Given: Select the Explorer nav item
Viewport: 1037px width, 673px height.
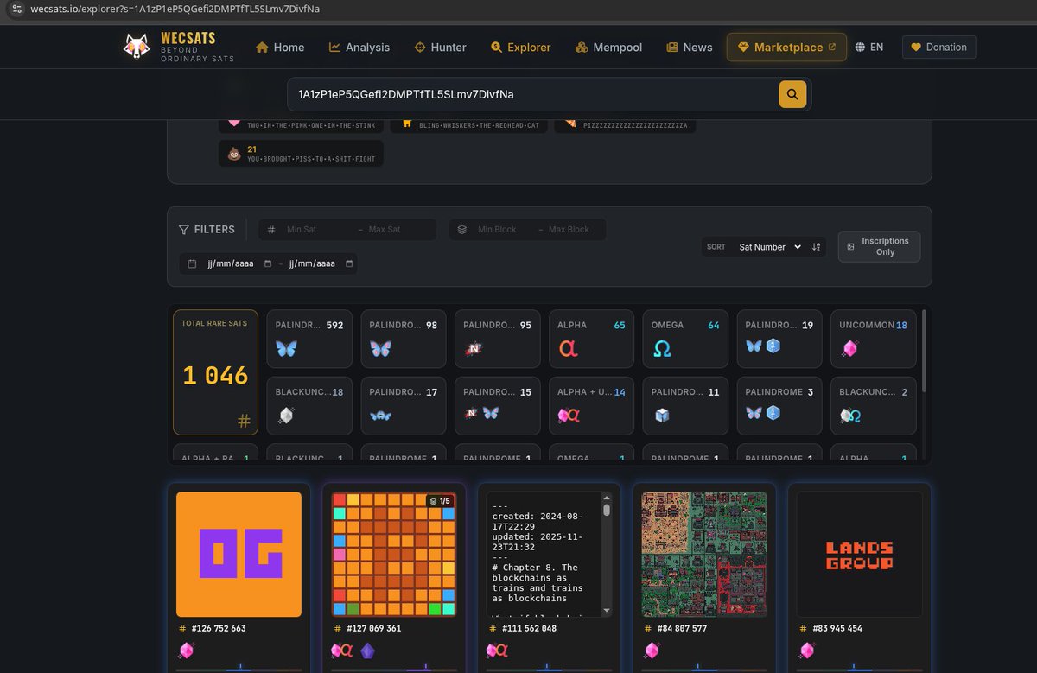Looking at the screenshot, I should click(x=520, y=48).
